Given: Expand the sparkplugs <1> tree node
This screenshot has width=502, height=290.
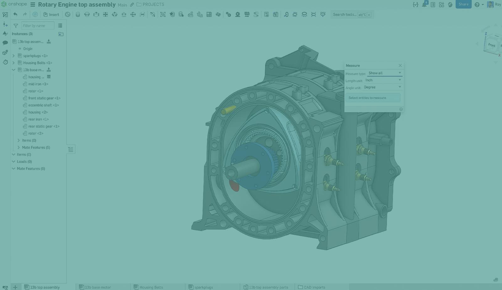Looking at the screenshot, I should coord(13,56).
